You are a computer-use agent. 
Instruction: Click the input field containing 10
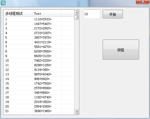pyautogui.click(x=92, y=14)
